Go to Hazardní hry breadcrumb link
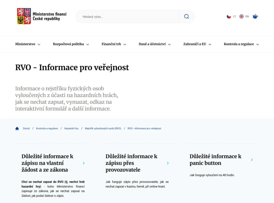The height and width of the screenshot is (203, 274). pos(71,129)
